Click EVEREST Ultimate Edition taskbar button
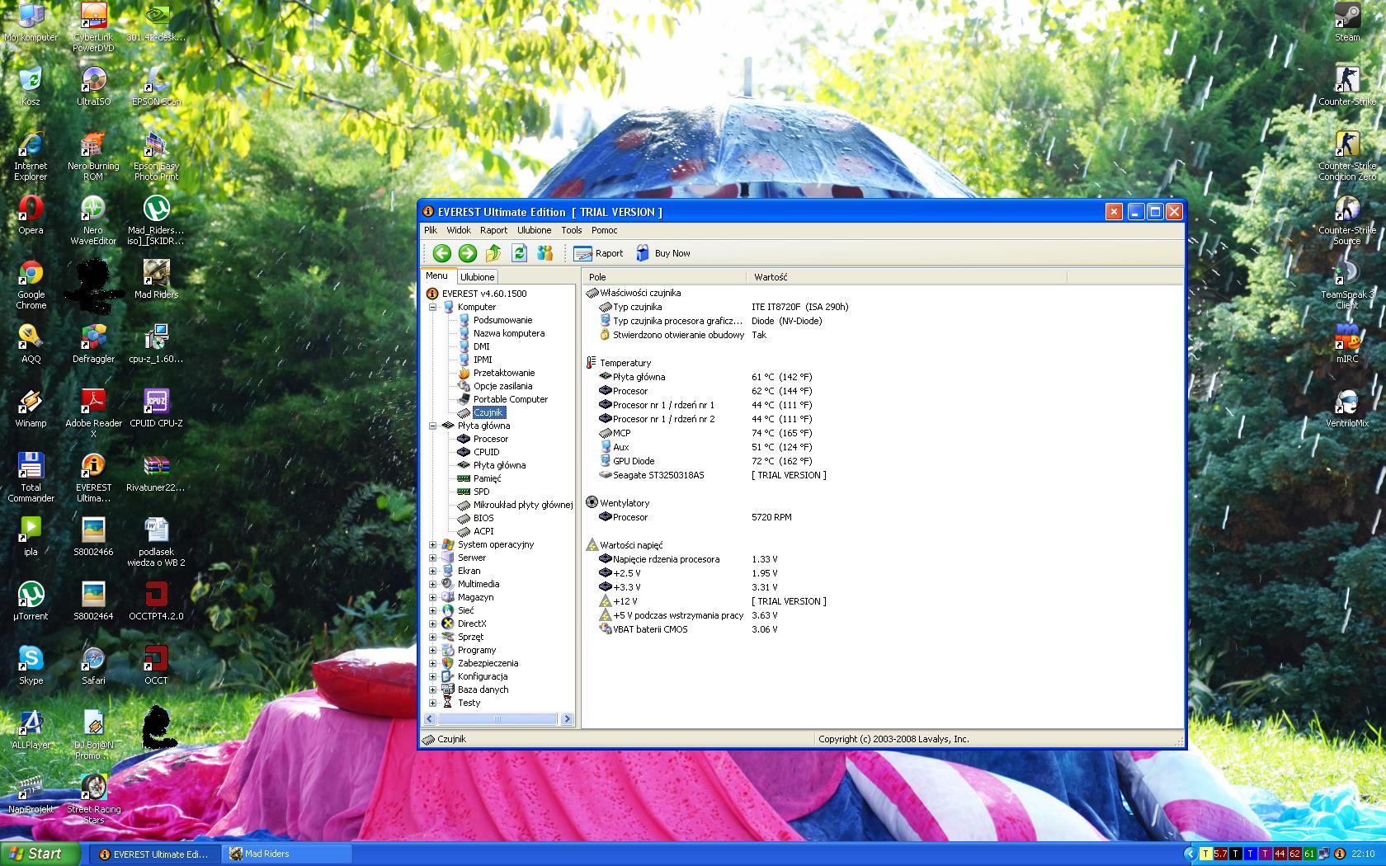1386x866 pixels. point(156,854)
